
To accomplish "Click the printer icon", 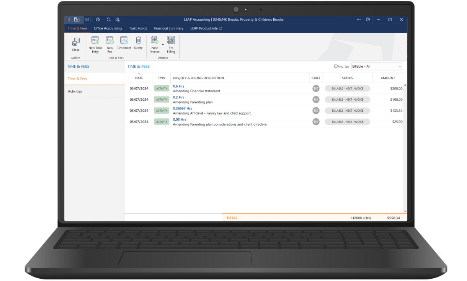I will click(98, 20).
